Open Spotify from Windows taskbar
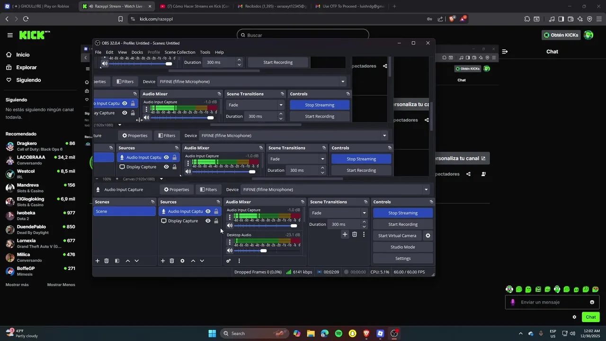 pyautogui.click(x=339, y=333)
